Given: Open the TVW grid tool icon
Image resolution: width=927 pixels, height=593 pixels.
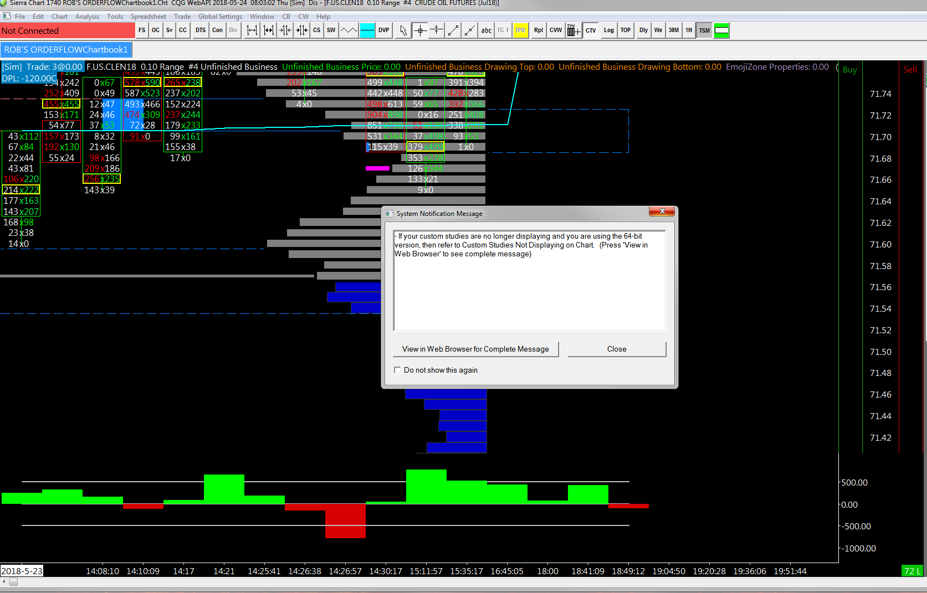Looking at the screenshot, I should pyautogui.click(x=573, y=30).
